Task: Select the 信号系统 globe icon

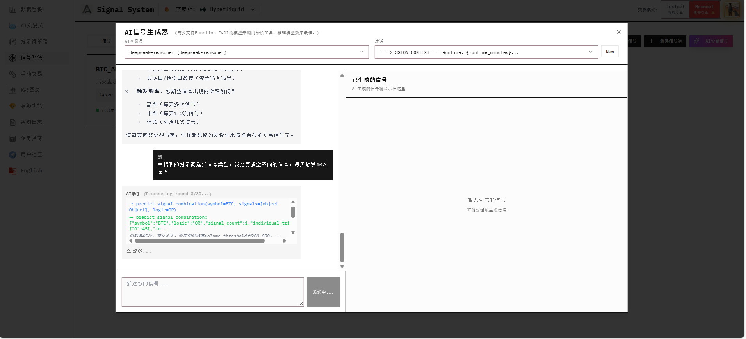Action: [12, 58]
